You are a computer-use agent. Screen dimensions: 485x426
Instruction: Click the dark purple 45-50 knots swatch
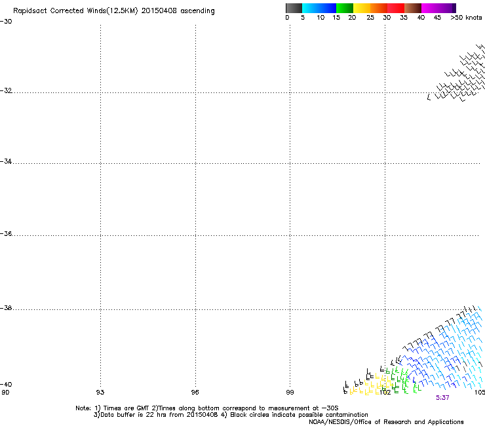(x=447, y=8)
